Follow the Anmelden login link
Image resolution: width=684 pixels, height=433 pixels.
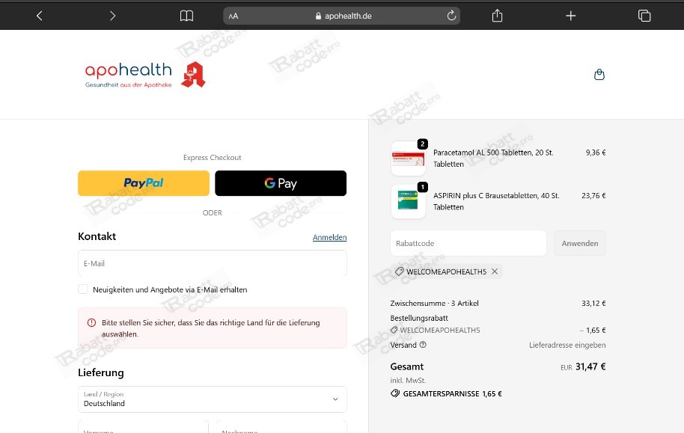330,237
